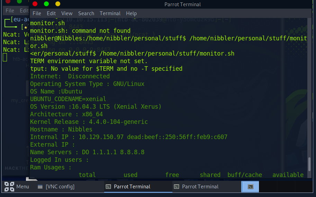This screenshot has height=197, width=316.
Task: Open the Search menu
Action: click(86, 13)
